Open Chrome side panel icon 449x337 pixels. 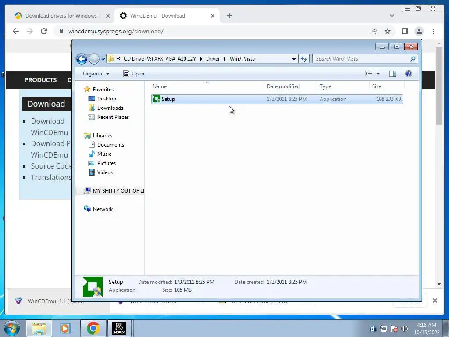click(405, 31)
